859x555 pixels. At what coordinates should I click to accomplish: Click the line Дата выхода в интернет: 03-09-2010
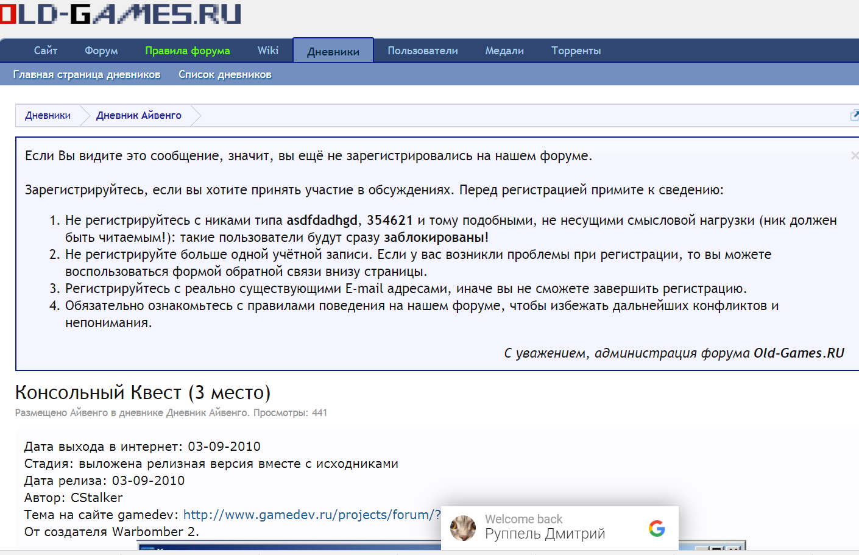point(143,447)
